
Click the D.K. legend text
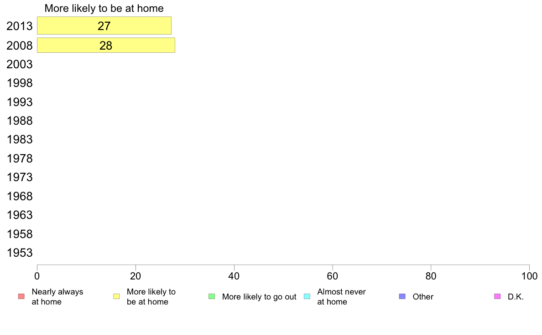516,297
